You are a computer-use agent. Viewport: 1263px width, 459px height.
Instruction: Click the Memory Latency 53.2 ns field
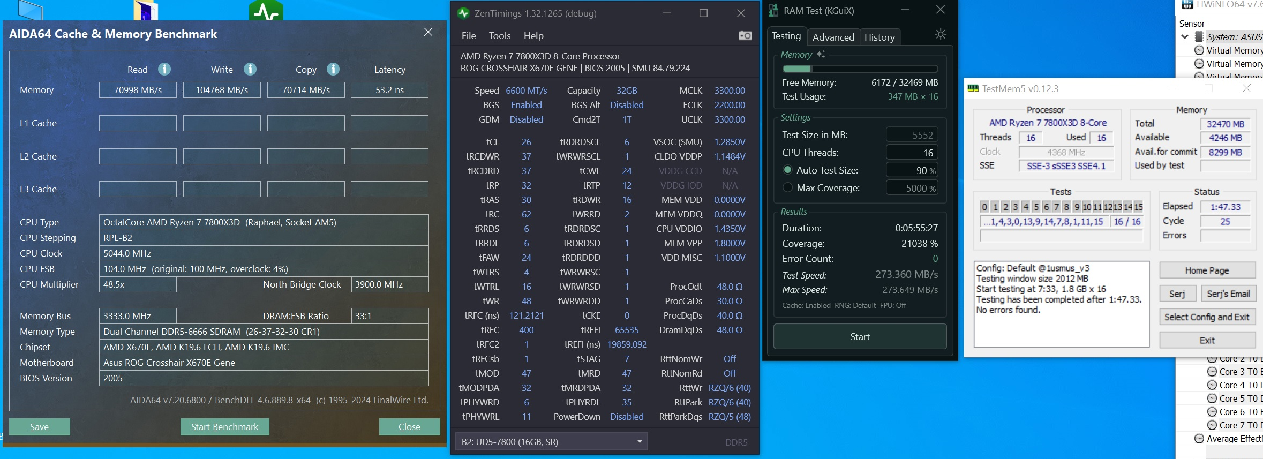389,90
